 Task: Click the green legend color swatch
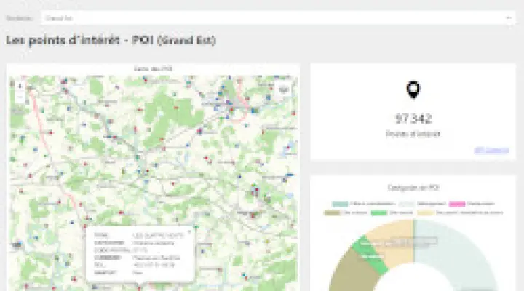(x=379, y=213)
